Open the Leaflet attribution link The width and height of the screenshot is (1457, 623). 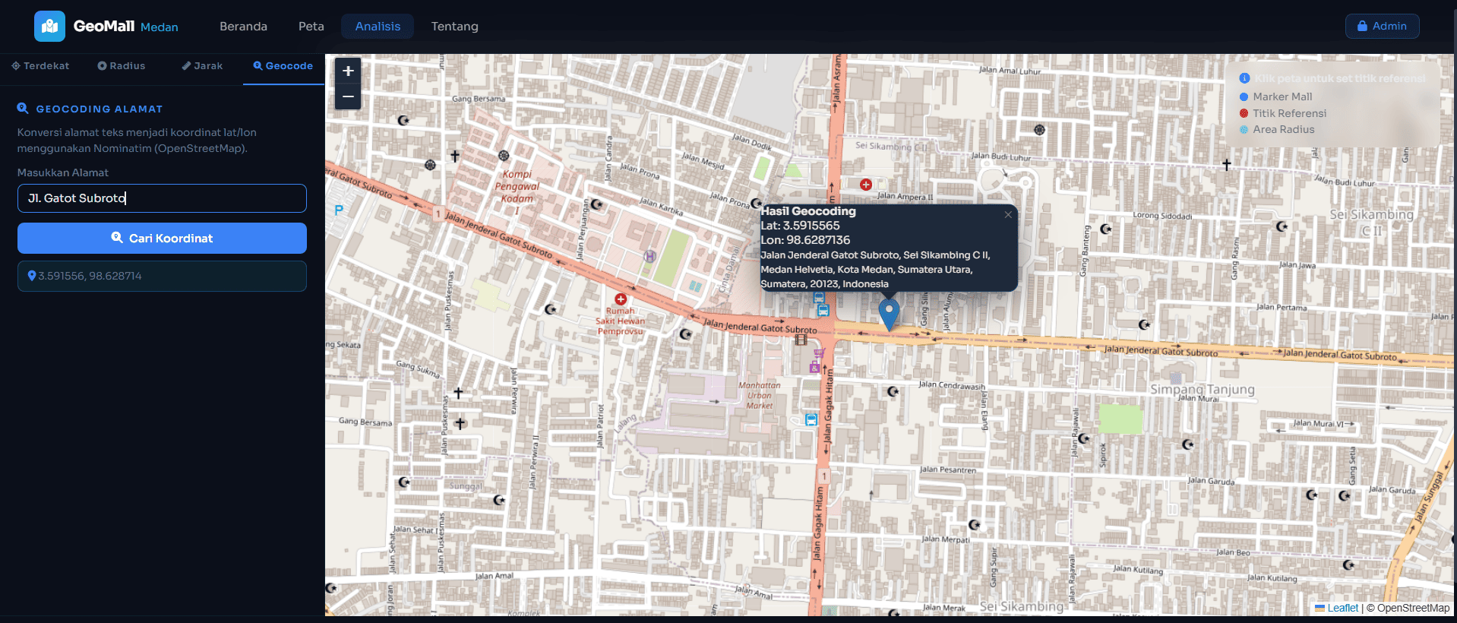(1342, 608)
